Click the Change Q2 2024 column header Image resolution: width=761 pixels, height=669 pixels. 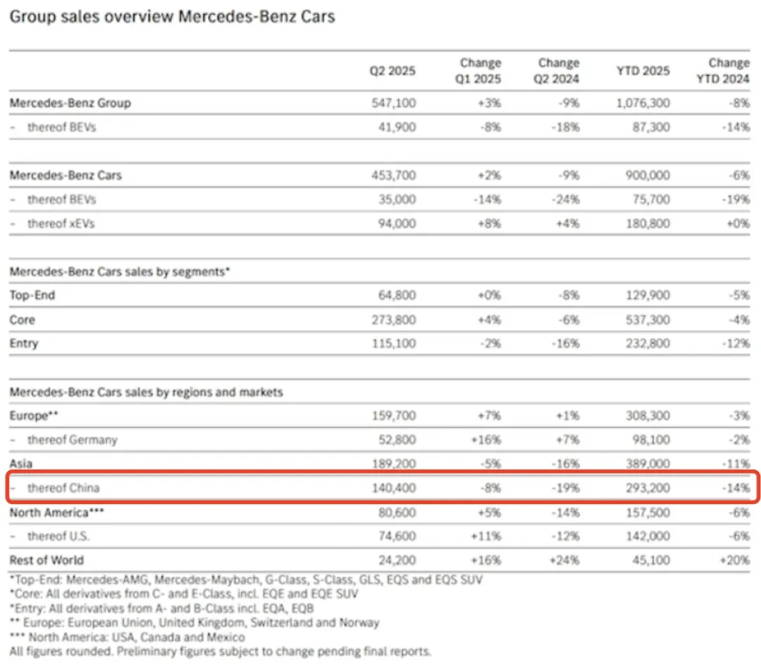tap(556, 71)
